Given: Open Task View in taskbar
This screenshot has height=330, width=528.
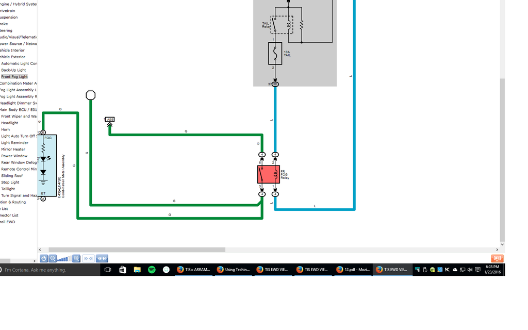Looking at the screenshot, I should coord(108,270).
